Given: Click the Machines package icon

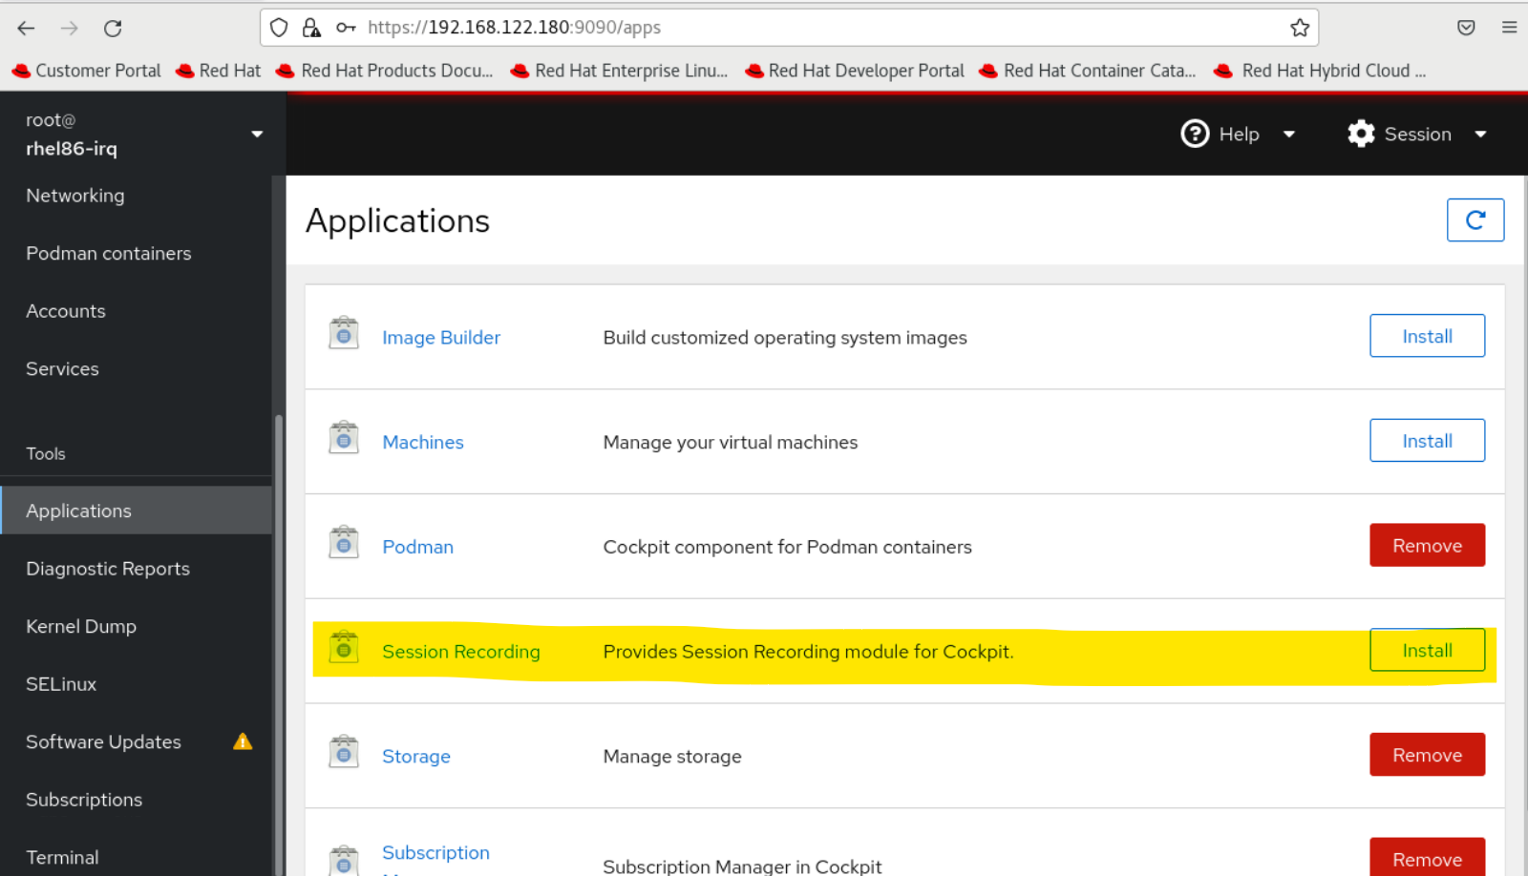Looking at the screenshot, I should [x=344, y=438].
